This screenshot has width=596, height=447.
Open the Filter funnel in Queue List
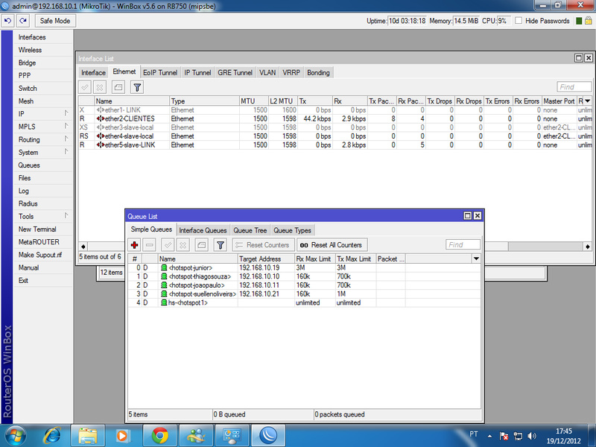pos(220,245)
